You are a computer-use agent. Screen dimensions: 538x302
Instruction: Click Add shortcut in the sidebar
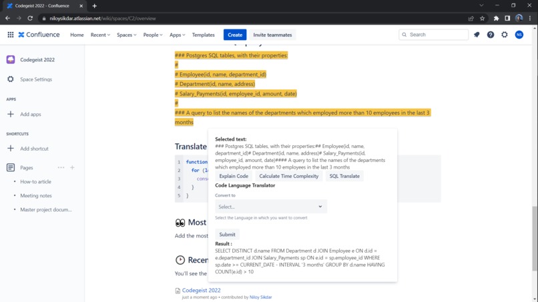point(34,149)
